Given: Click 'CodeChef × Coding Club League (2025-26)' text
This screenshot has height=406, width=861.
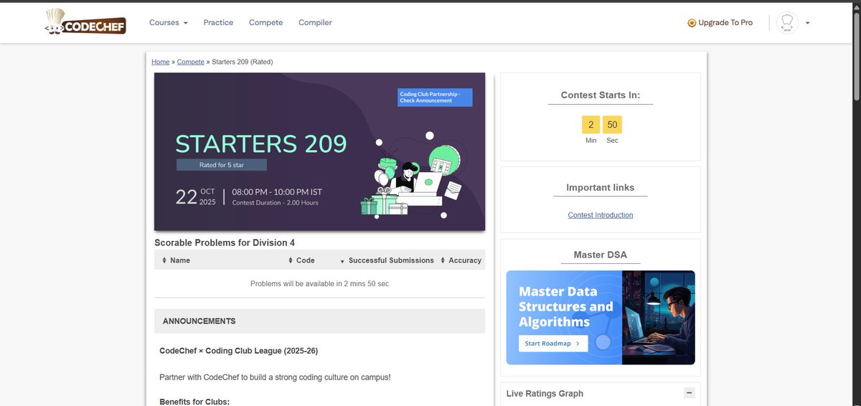Looking at the screenshot, I should pos(239,351).
